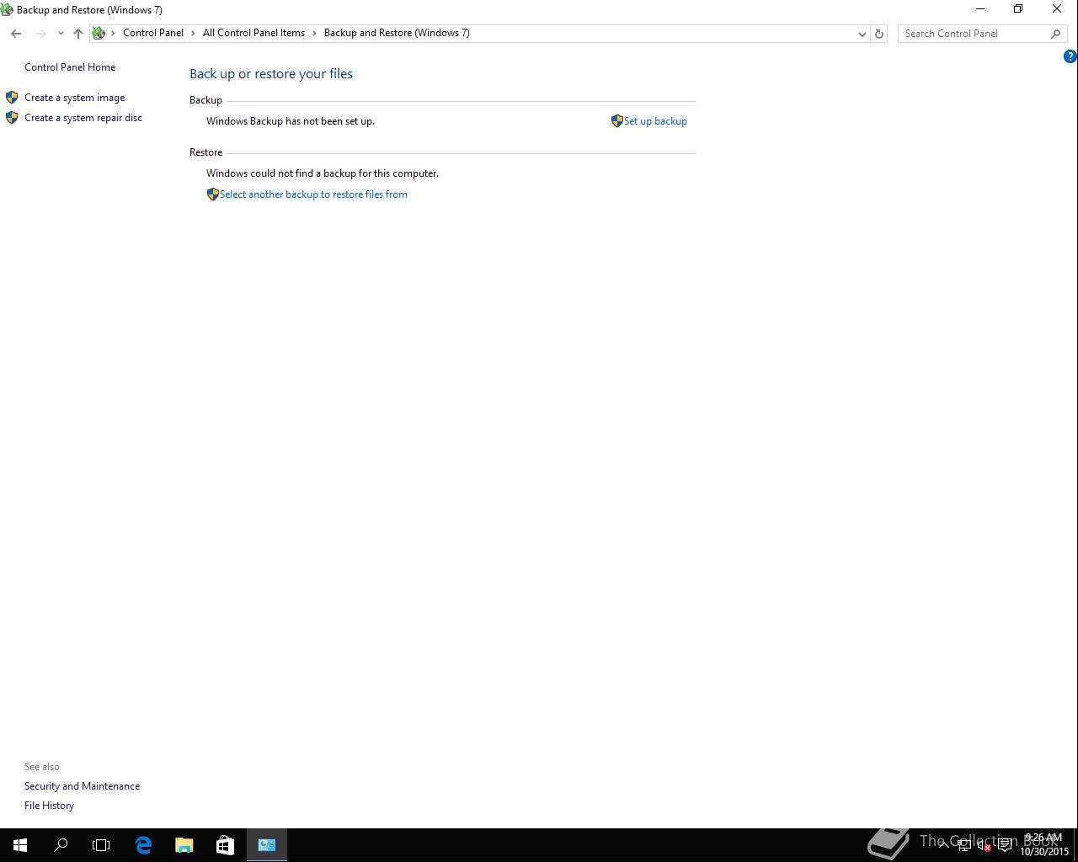Viewport: 1078px width, 862px height.
Task: Click the taskbar clock and date
Action: [x=1044, y=845]
